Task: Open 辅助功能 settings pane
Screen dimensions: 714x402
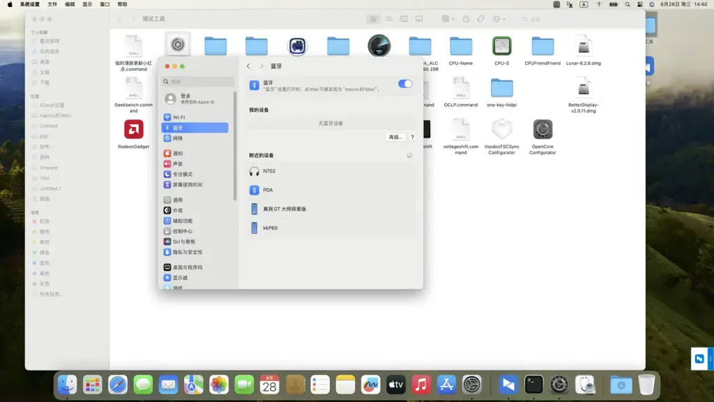Action: click(195, 221)
